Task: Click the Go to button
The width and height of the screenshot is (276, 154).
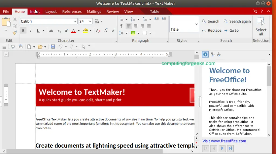Action: coord(231,31)
